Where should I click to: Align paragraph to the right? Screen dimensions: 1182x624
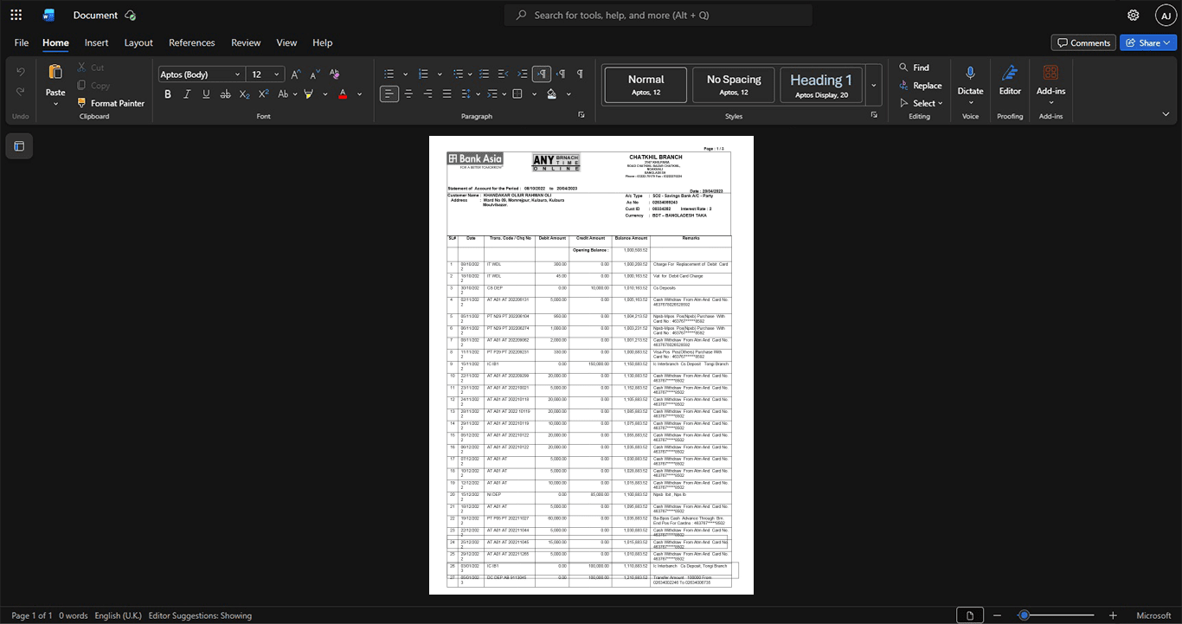(427, 93)
